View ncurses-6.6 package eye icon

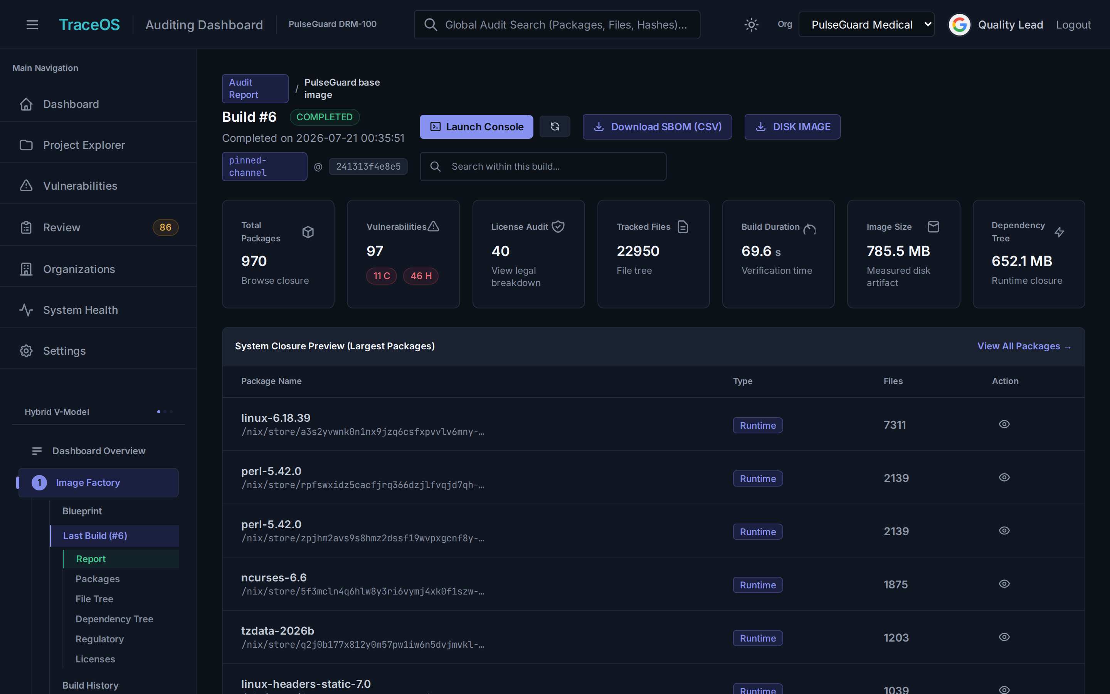(1004, 584)
